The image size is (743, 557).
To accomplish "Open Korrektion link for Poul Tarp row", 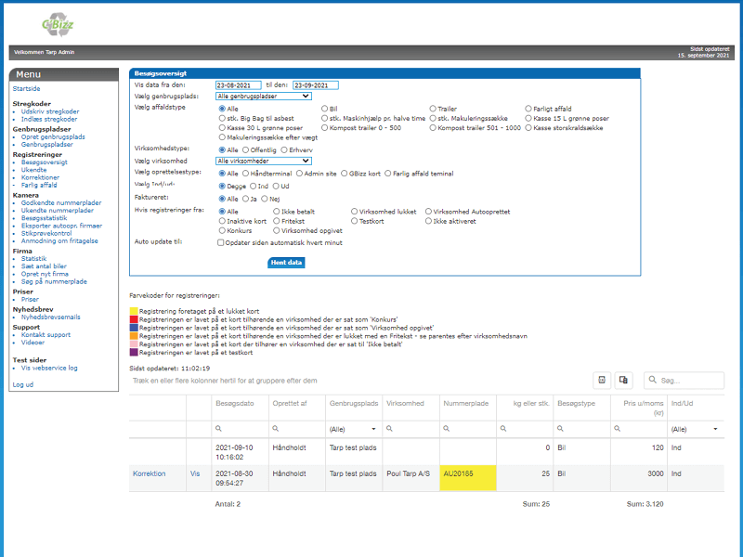I will pyautogui.click(x=149, y=473).
